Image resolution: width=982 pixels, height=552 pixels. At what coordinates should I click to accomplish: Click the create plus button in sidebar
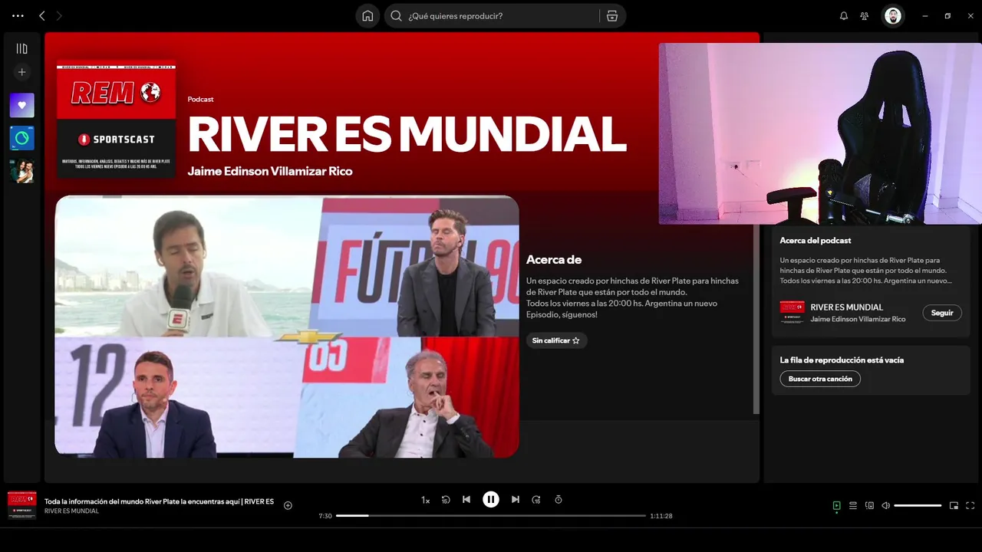[x=22, y=72]
